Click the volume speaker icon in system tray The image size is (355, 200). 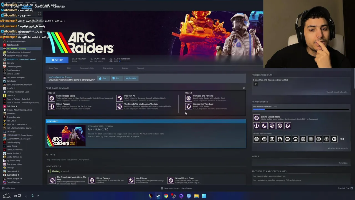click(x=15, y=196)
